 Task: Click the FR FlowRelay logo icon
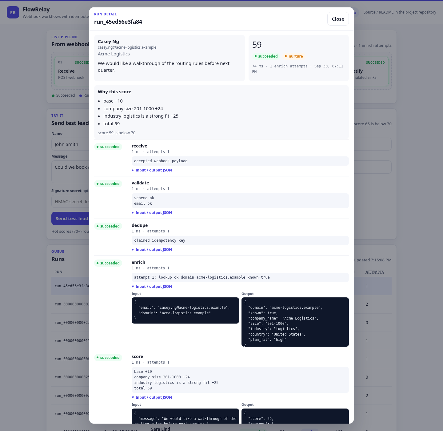coord(13,12)
